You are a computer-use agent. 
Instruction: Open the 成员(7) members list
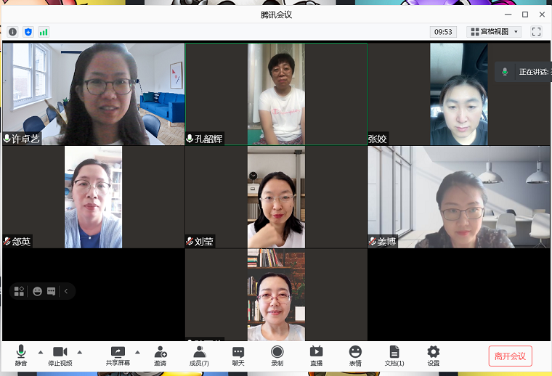coord(199,355)
